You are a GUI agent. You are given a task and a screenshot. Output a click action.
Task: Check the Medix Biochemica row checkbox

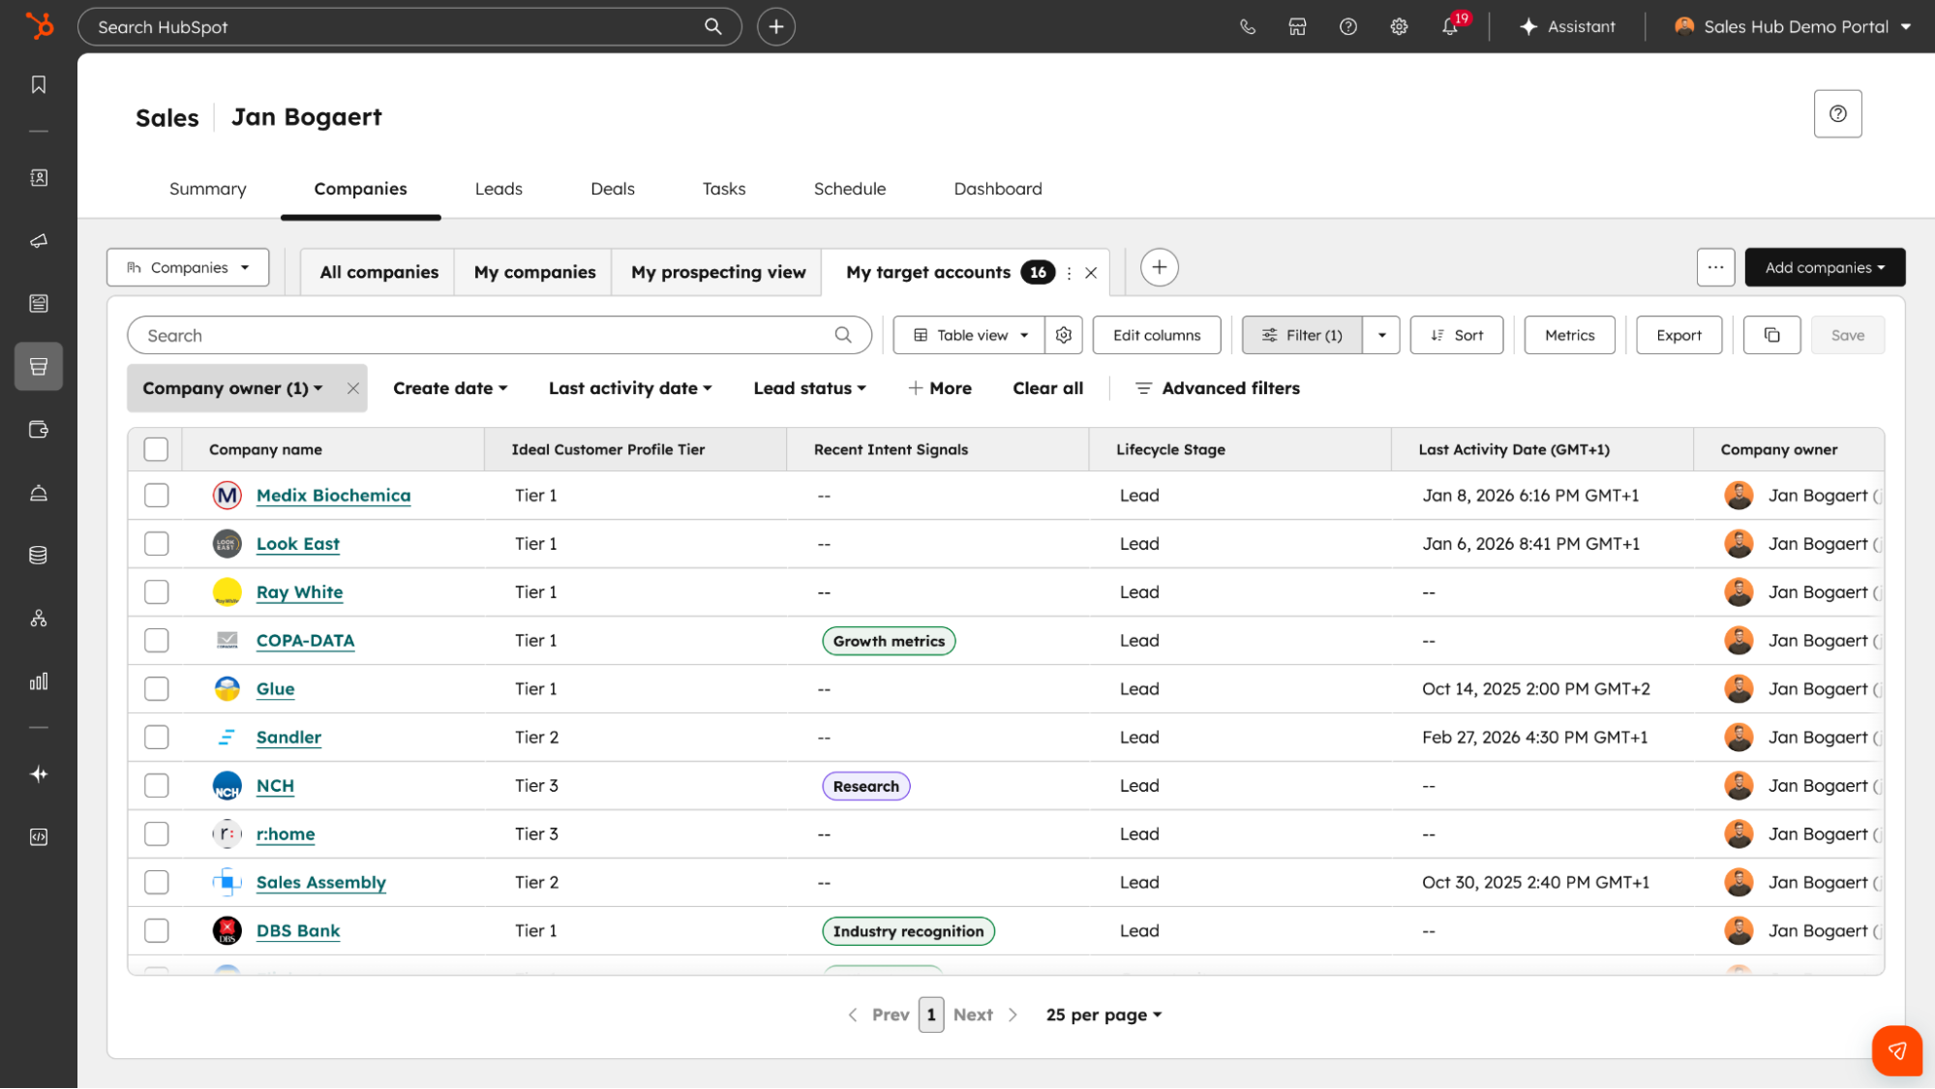pyautogui.click(x=156, y=496)
